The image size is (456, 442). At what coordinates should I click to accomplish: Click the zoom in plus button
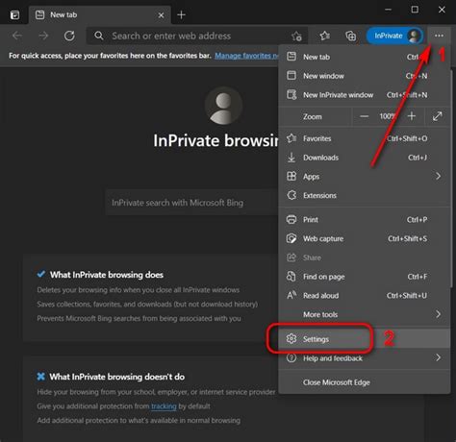click(412, 116)
